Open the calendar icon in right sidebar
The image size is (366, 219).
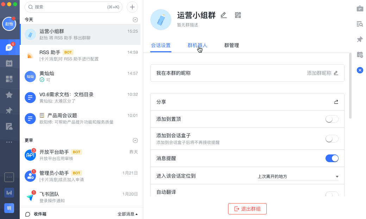tap(360, 55)
